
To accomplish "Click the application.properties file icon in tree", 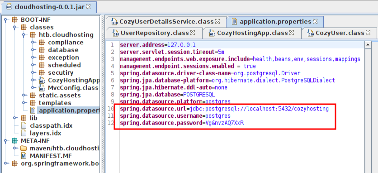I will (33, 111).
